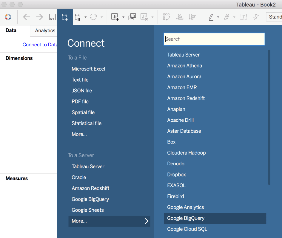282x238 pixels.
Task: Choose Text file connection
Action: coord(80,80)
